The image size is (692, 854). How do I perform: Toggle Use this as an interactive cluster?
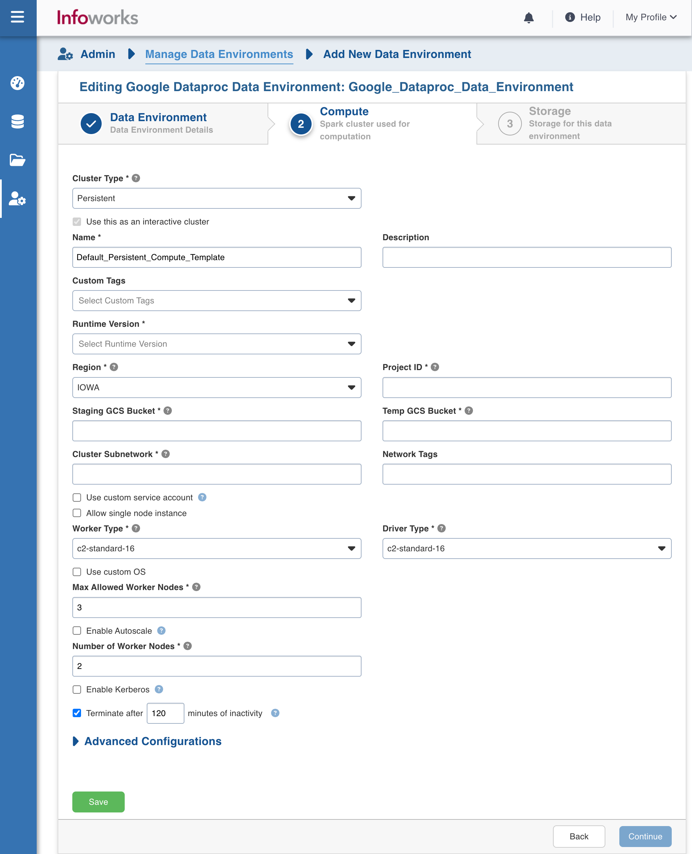77,221
